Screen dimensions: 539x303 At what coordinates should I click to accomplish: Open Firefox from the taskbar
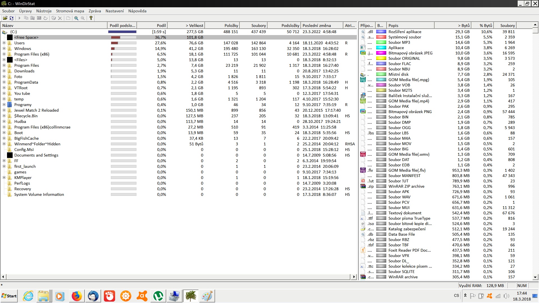(77, 296)
